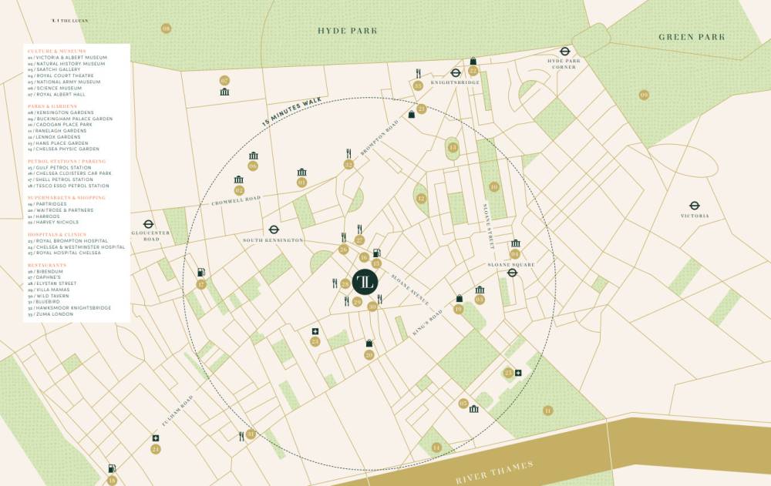Click the hospital cross icon above marker 24
Viewport: 771px width, 486px height.
pos(156,438)
